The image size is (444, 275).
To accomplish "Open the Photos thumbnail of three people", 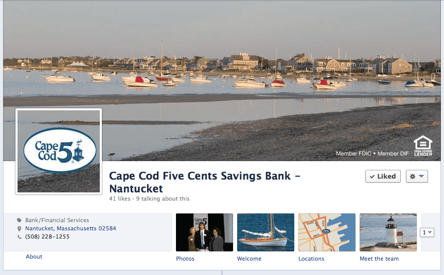I will 204,232.
